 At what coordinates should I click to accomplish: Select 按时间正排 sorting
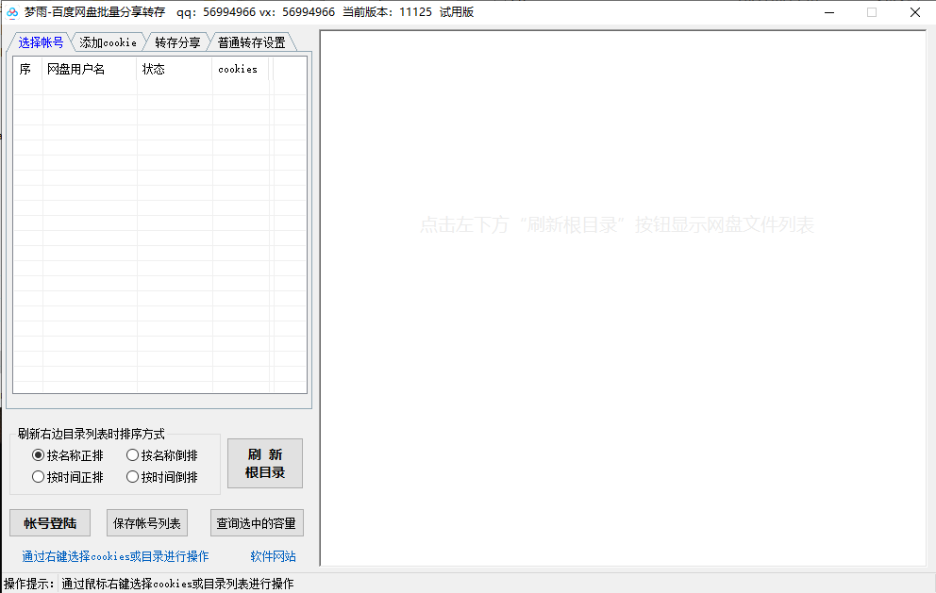pyautogui.click(x=39, y=477)
